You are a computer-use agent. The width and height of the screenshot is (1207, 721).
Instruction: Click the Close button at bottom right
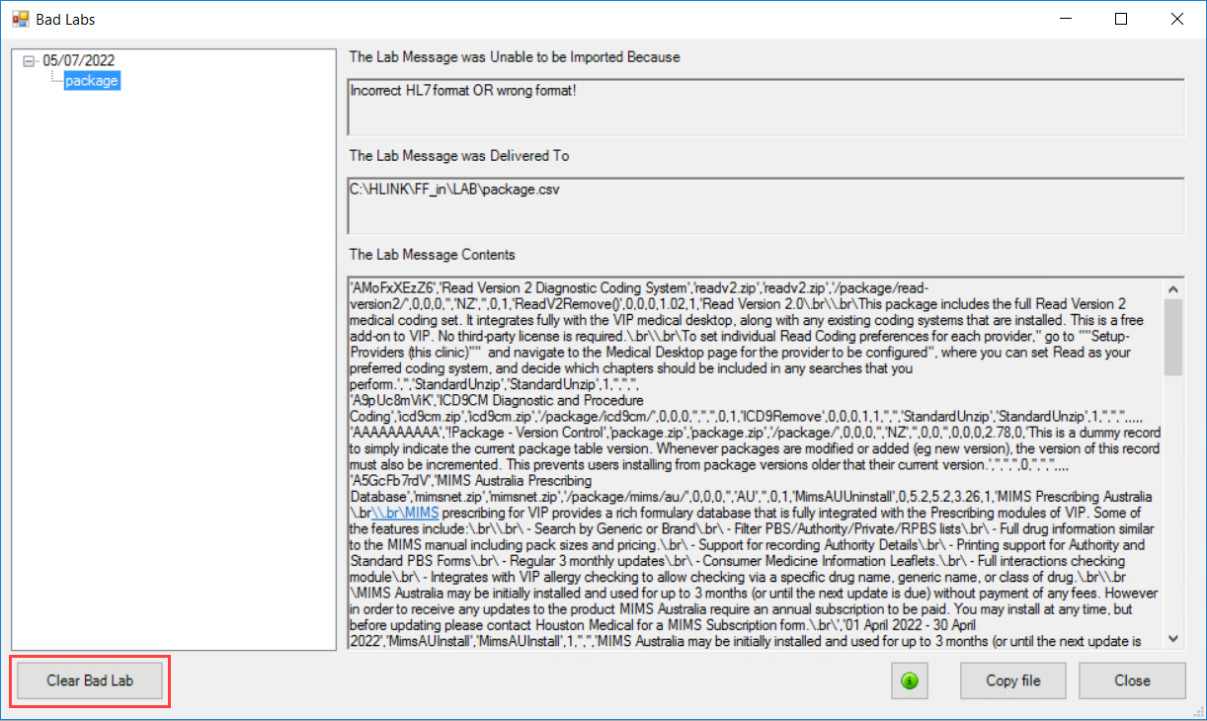tap(1132, 681)
